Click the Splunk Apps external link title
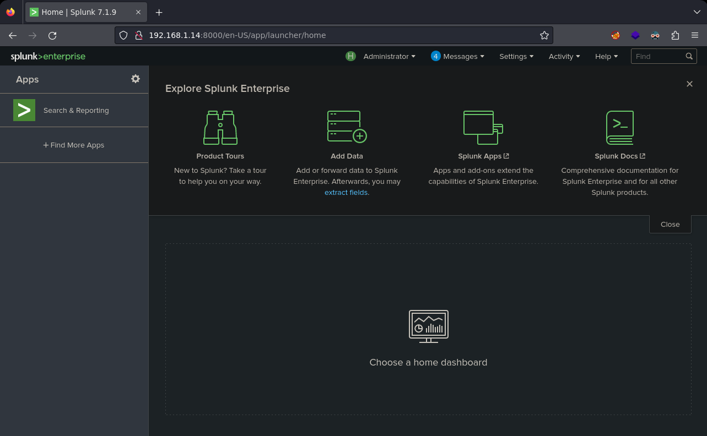 click(483, 156)
